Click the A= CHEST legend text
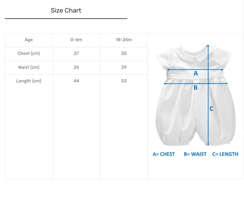Screen dimensions: 244x211 coord(164,154)
